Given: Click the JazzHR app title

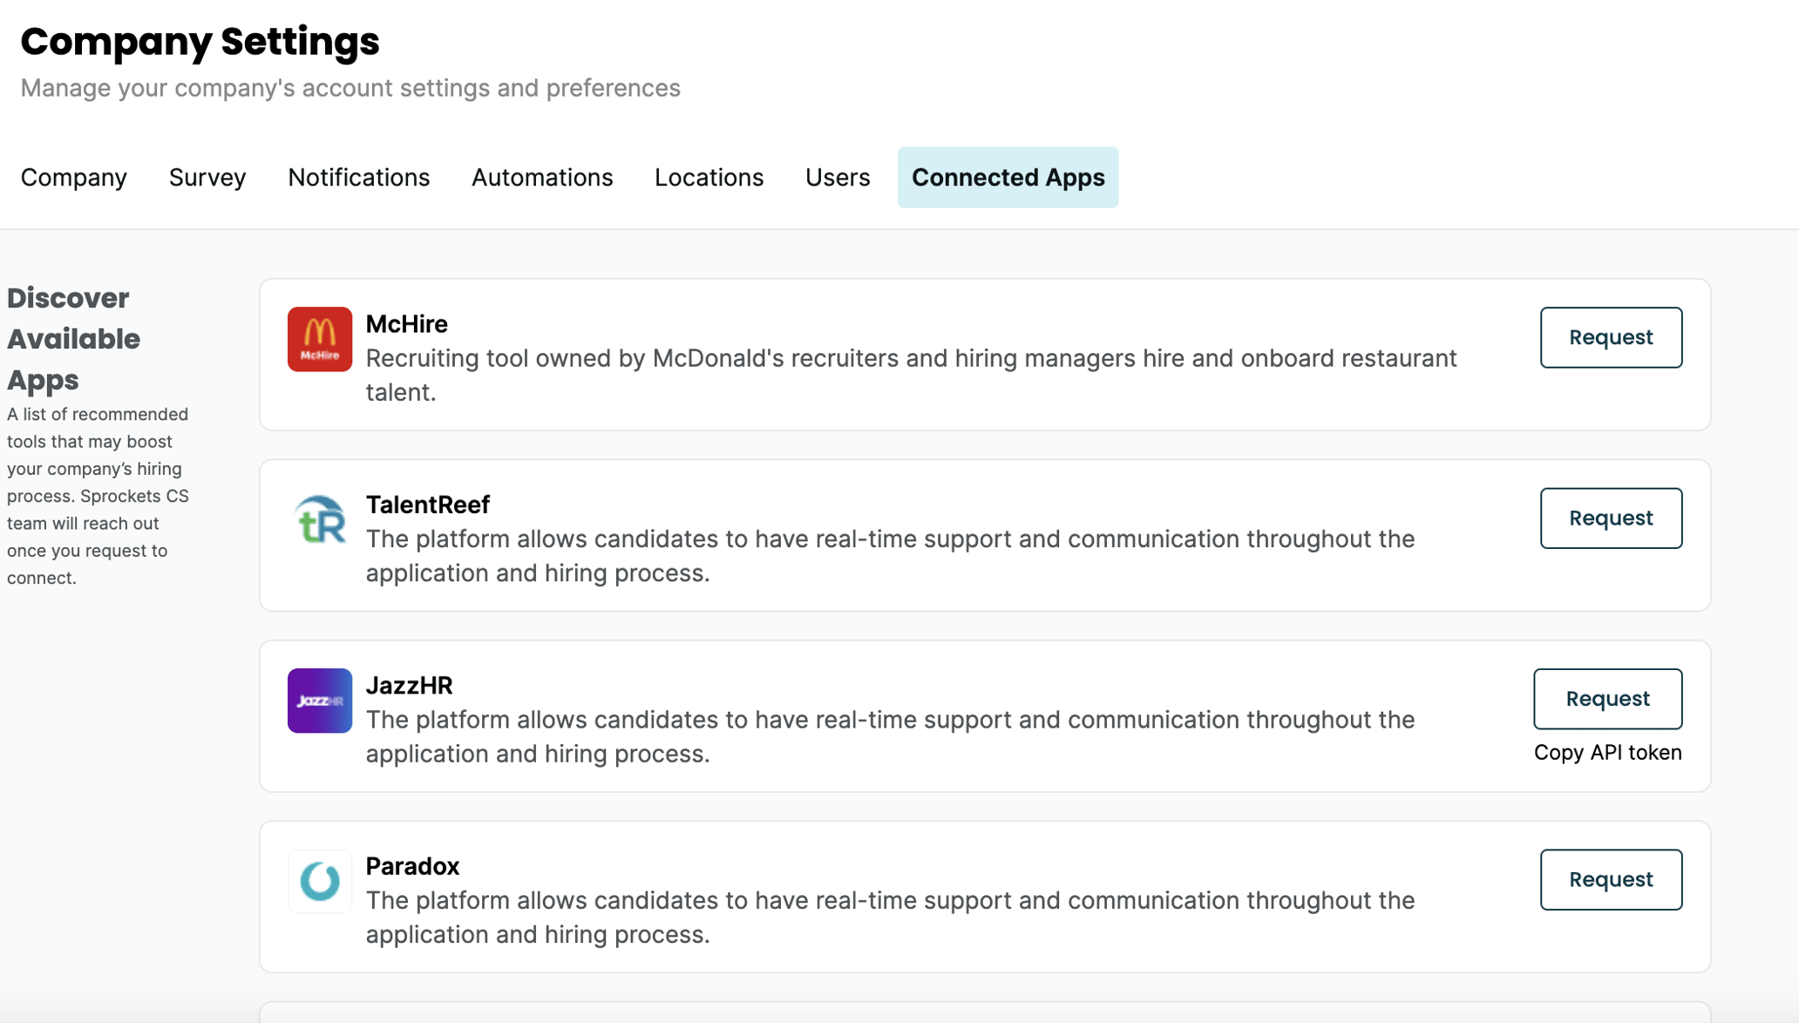Looking at the screenshot, I should 409,686.
